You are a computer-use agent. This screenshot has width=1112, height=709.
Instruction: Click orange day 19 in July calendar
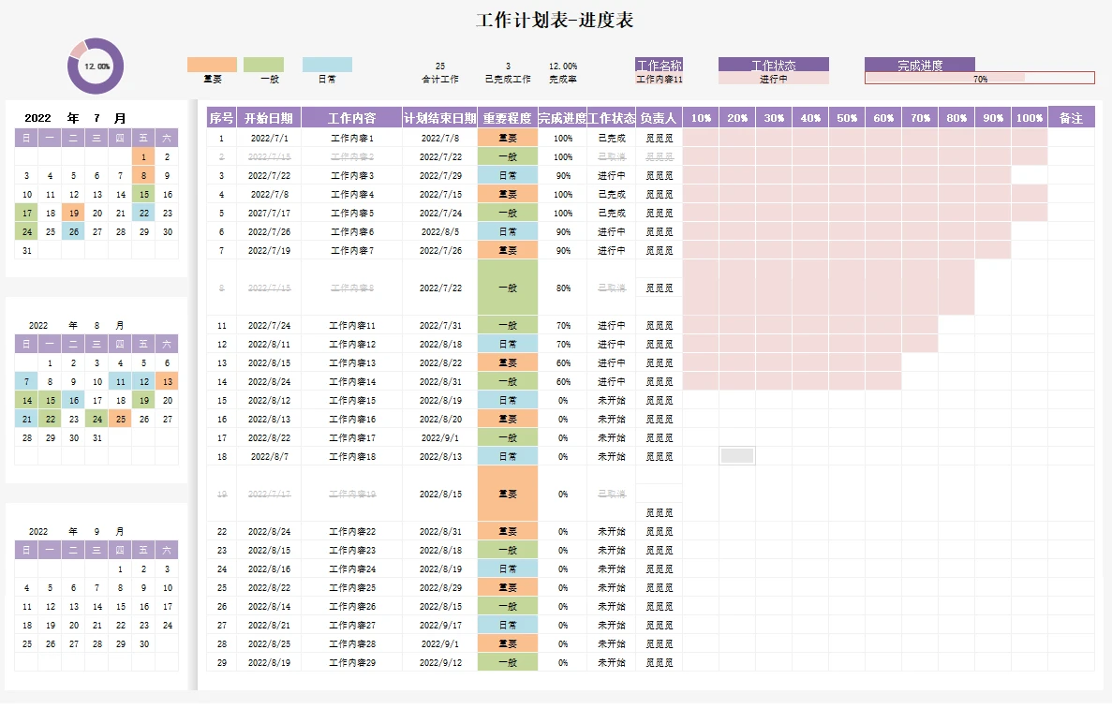(73, 213)
